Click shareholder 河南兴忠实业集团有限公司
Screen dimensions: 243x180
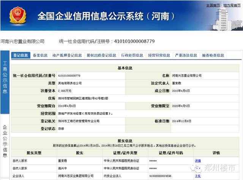tap(76, 176)
